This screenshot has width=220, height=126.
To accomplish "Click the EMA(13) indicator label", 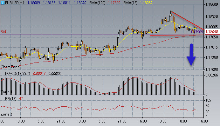I will pyautogui.click(x=130, y=3).
